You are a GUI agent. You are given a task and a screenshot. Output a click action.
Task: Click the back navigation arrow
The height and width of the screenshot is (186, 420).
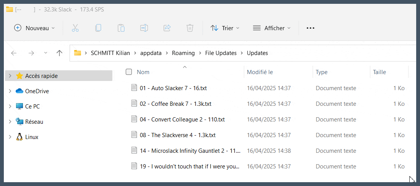tap(14, 53)
